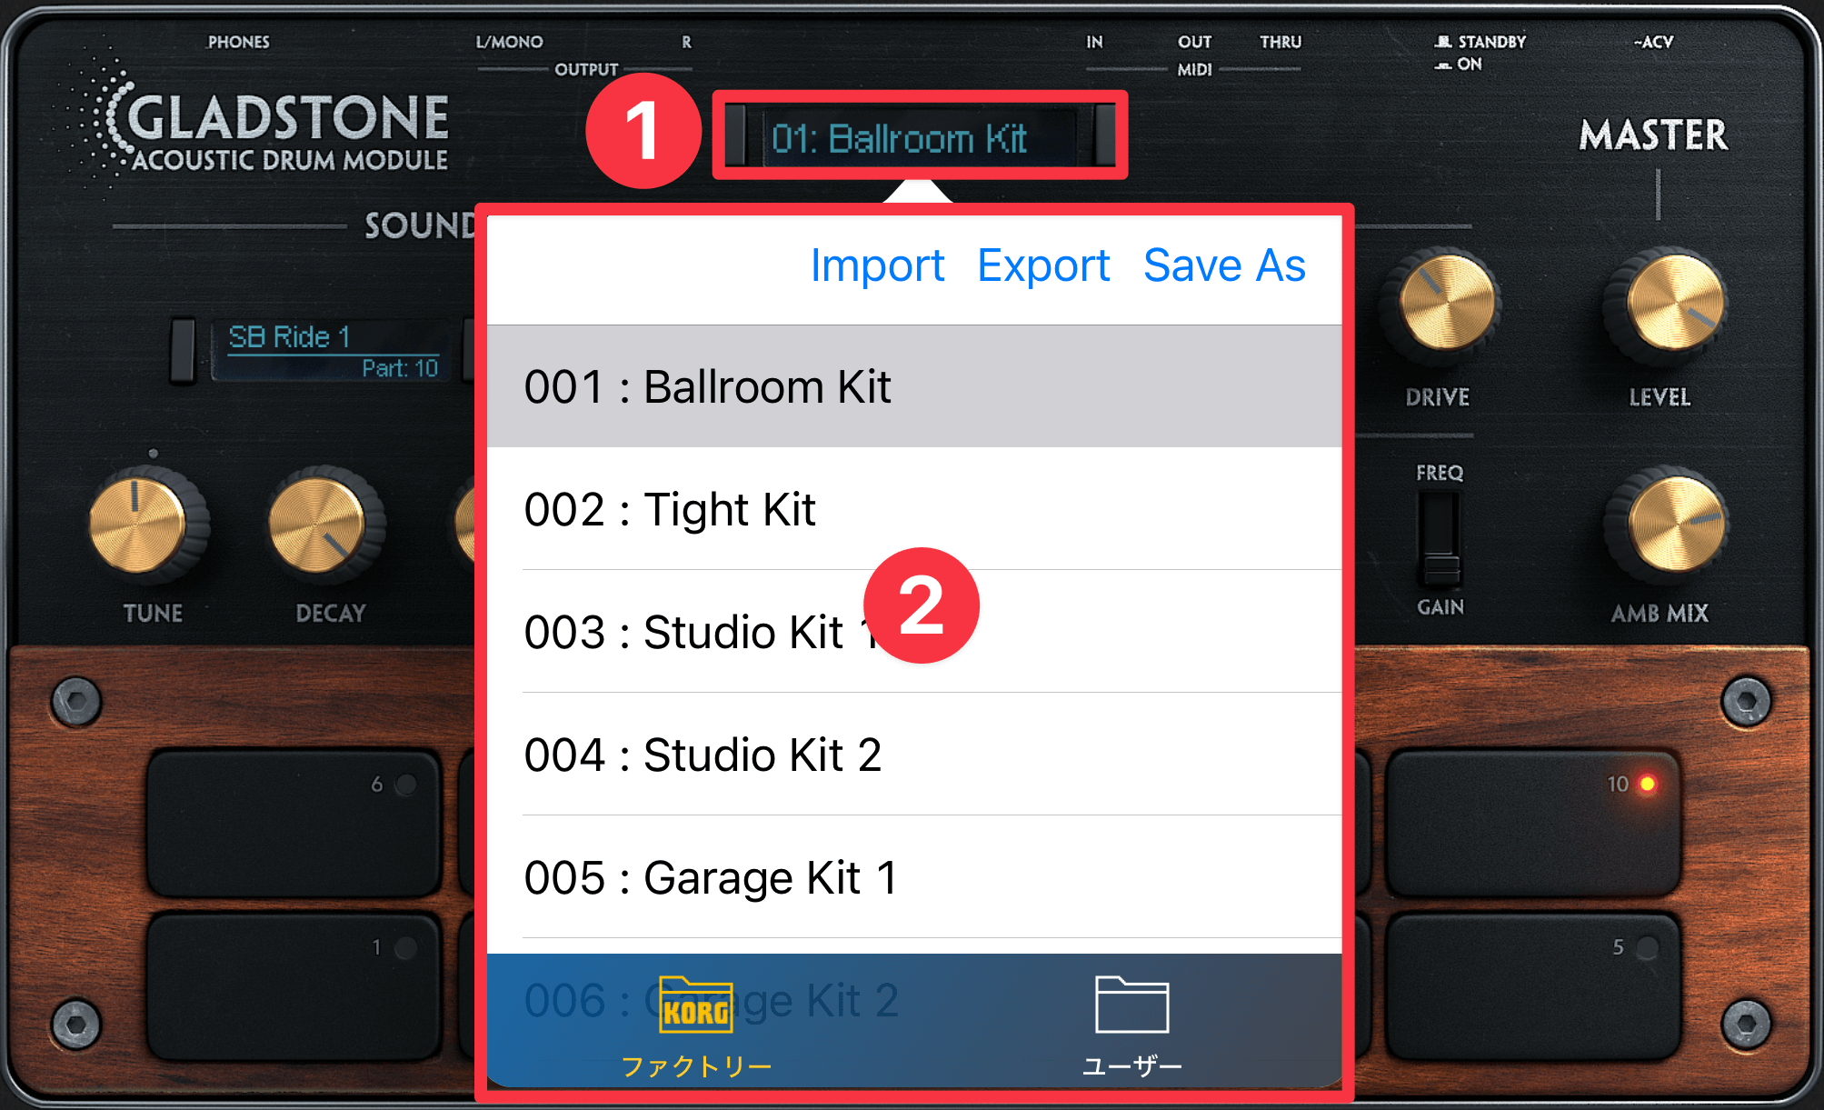Open the 01: Ballroom Kit selector display
Image resolution: width=1824 pixels, height=1110 pixels.
pos(920,138)
